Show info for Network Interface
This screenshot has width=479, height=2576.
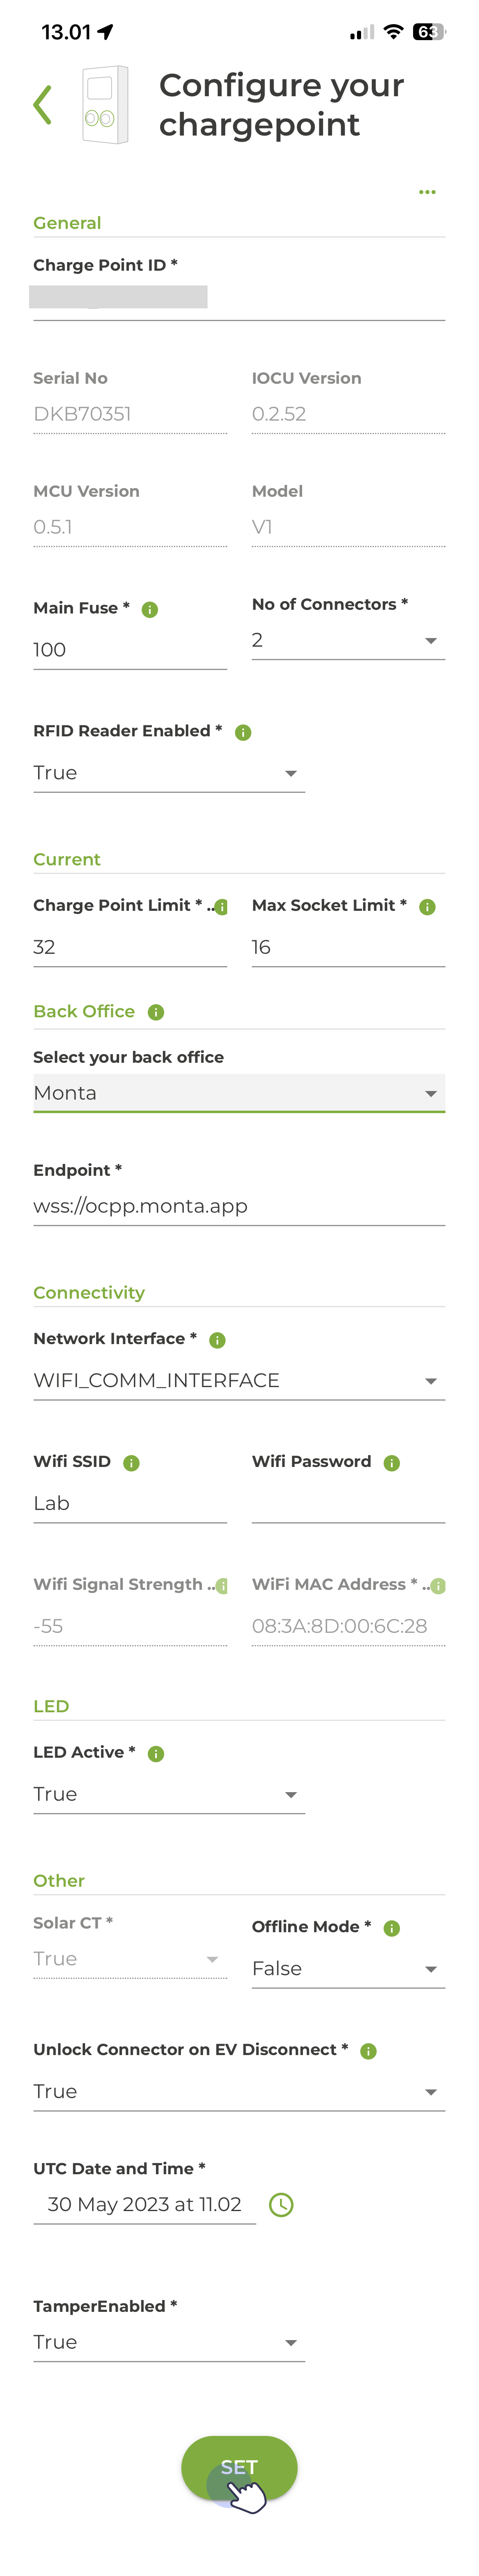tap(217, 1340)
